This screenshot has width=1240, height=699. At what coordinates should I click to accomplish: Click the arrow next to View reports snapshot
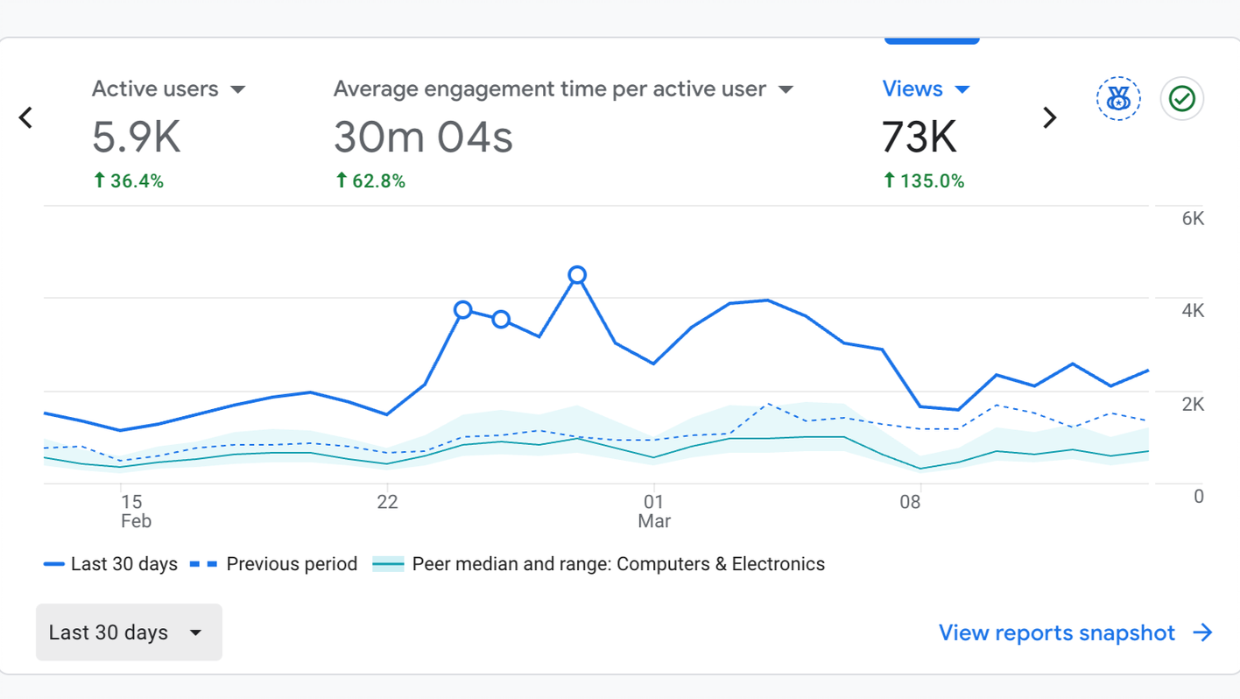click(x=1203, y=632)
